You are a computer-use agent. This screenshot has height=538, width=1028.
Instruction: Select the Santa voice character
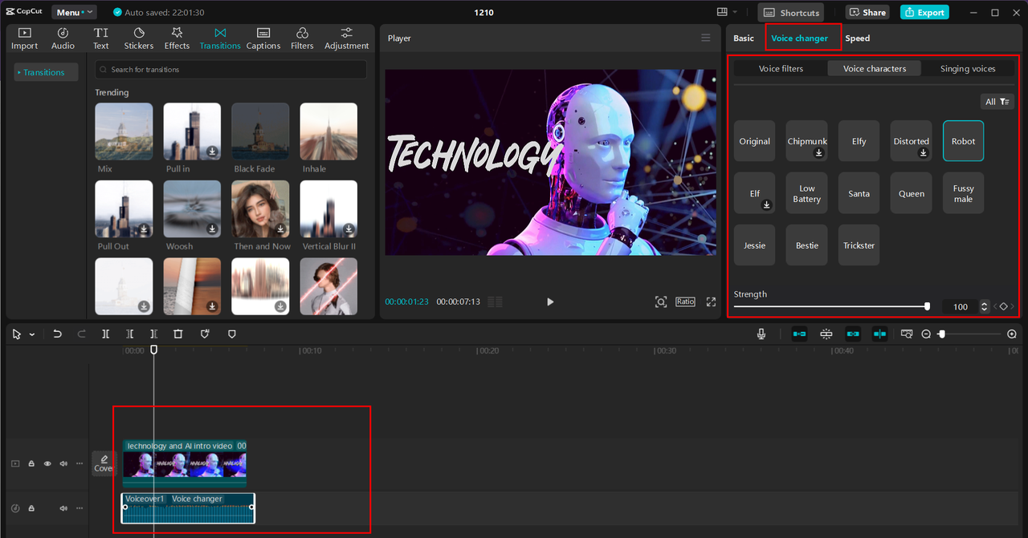859,193
